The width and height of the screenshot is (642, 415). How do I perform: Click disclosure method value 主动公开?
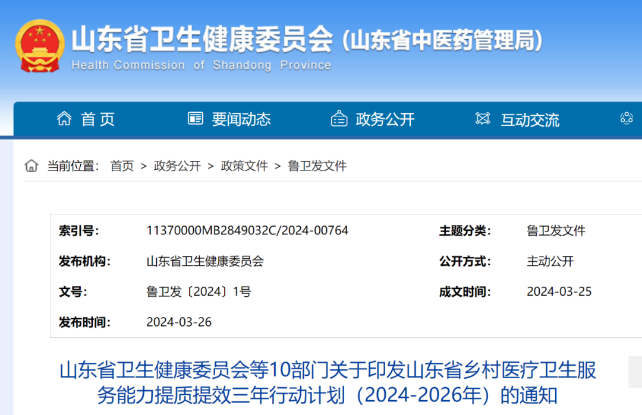click(550, 261)
